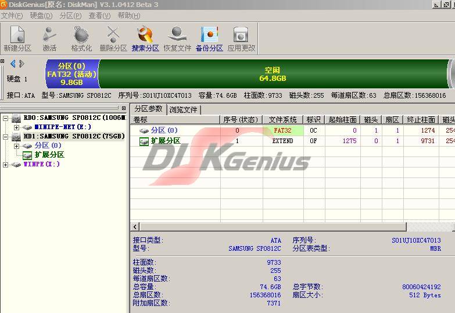Image resolution: width=455 pixels, height=313 pixels.
Task: Click the 9731 end cylinder value
Action: tap(428, 141)
